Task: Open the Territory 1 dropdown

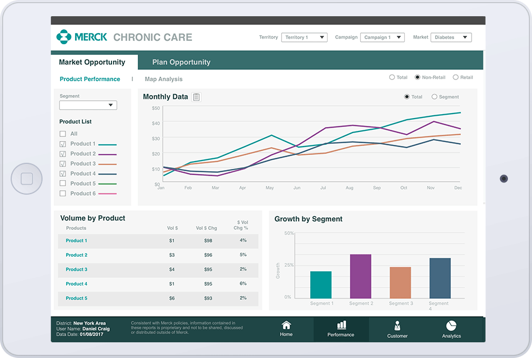Action: tap(304, 37)
